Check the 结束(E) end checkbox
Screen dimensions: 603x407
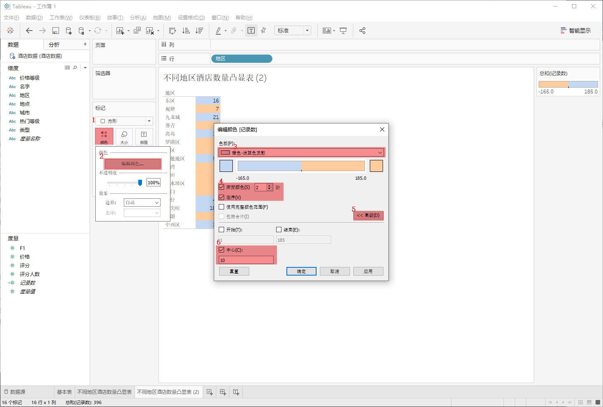[x=279, y=230]
